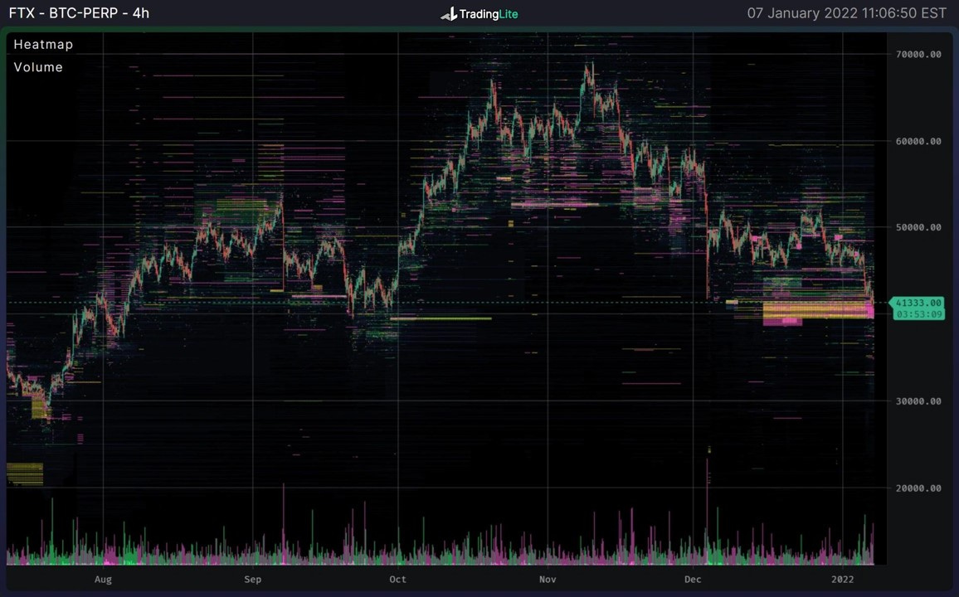Click the TradingLite logo icon
This screenshot has width=959, height=597.
(x=449, y=13)
